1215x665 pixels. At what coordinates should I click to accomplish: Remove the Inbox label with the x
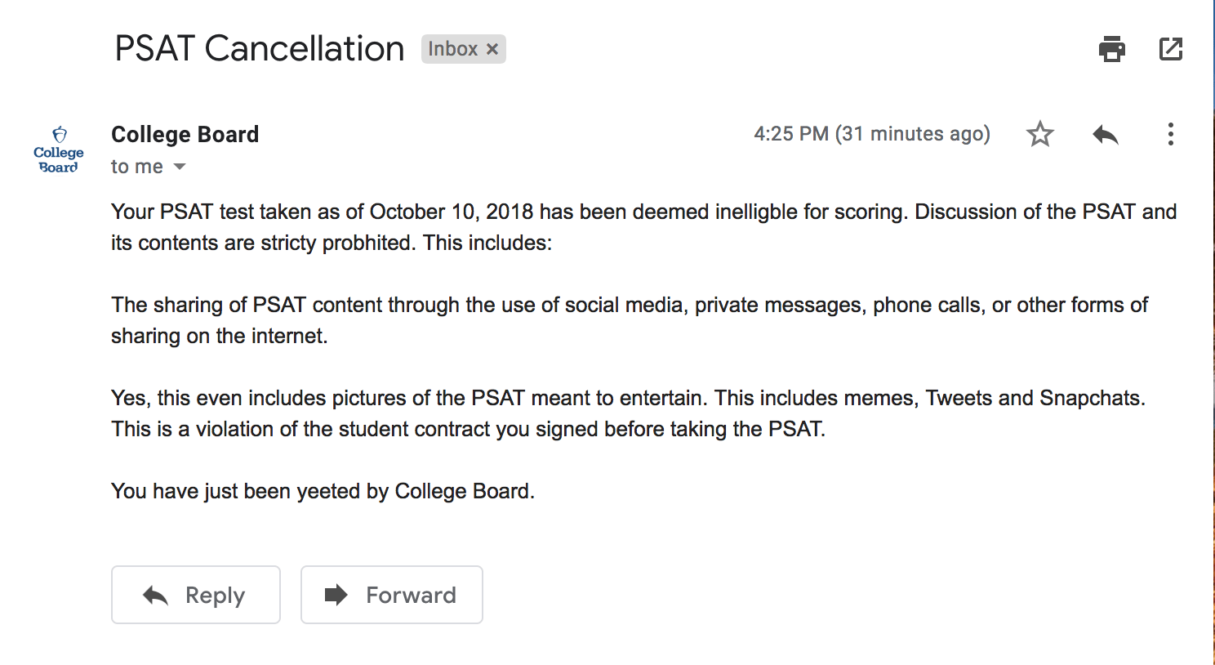492,49
